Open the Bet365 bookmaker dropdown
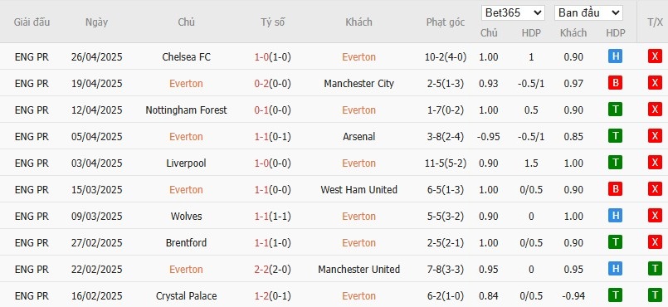The image size is (668, 307). tap(513, 12)
